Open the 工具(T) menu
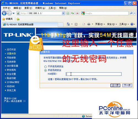138x119 pixels. (x=52, y=8)
